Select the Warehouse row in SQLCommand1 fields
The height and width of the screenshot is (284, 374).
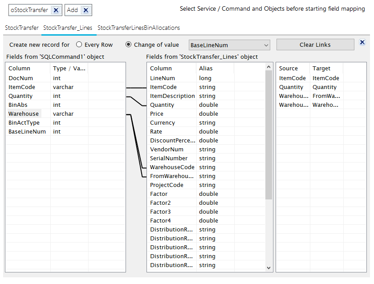(x=24, y=114)
